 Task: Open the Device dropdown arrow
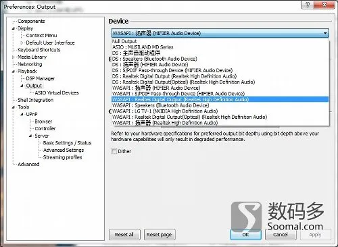325,33
